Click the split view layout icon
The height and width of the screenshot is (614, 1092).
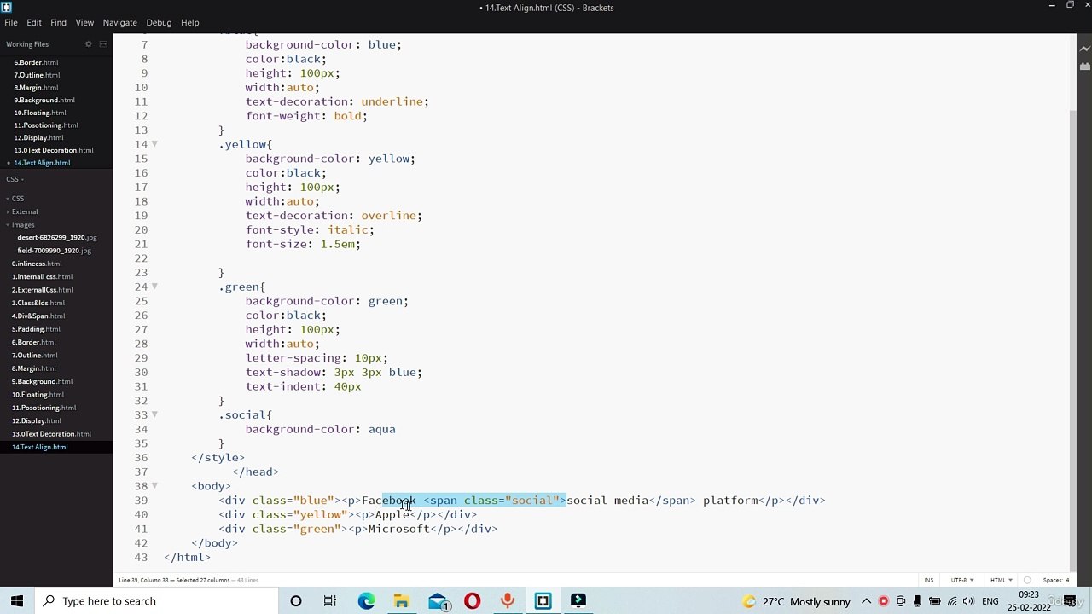tap(103, 44)
